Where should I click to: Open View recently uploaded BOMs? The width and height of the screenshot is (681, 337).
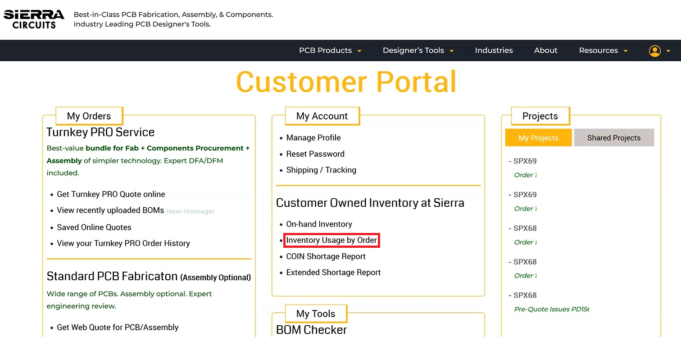tap(110, 210)
